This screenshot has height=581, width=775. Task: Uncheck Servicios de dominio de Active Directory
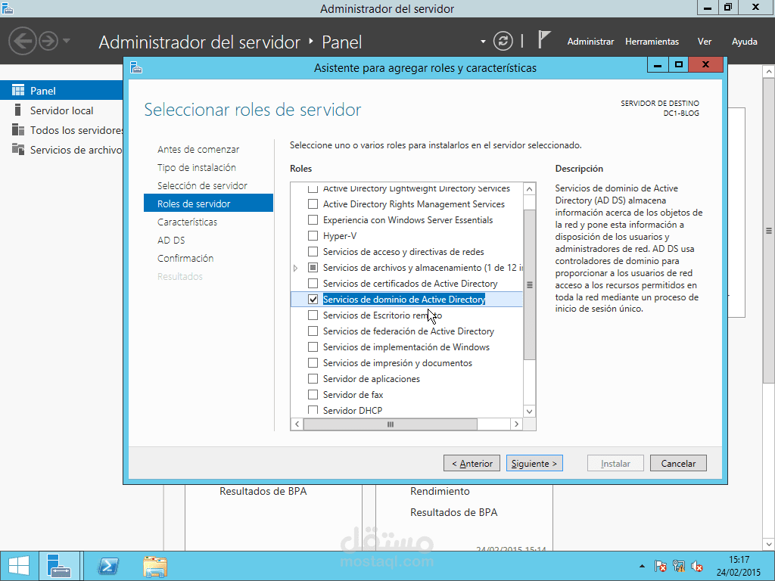[x=313, y=299]
